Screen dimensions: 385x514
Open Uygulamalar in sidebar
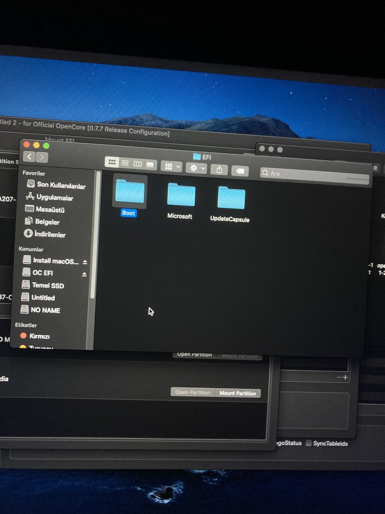pyautogui.click(x=49, y=197)
